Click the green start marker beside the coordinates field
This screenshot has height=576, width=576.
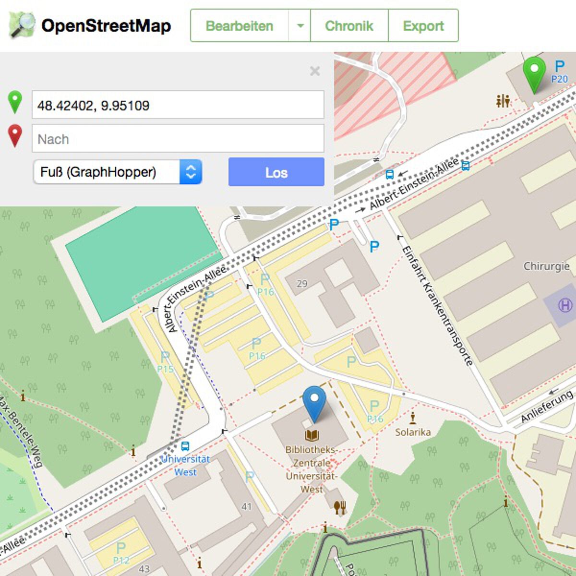(15, 102)
